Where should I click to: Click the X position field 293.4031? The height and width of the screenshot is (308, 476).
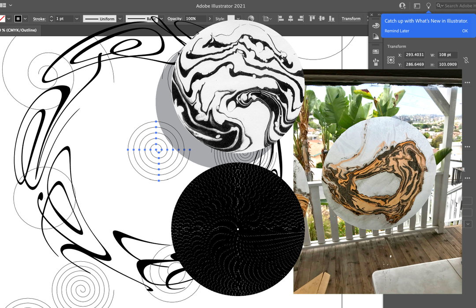(x=415, y=55)
